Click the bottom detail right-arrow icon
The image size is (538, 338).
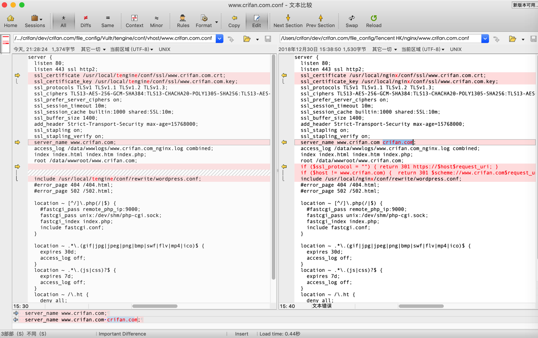(x=16, y=313)
